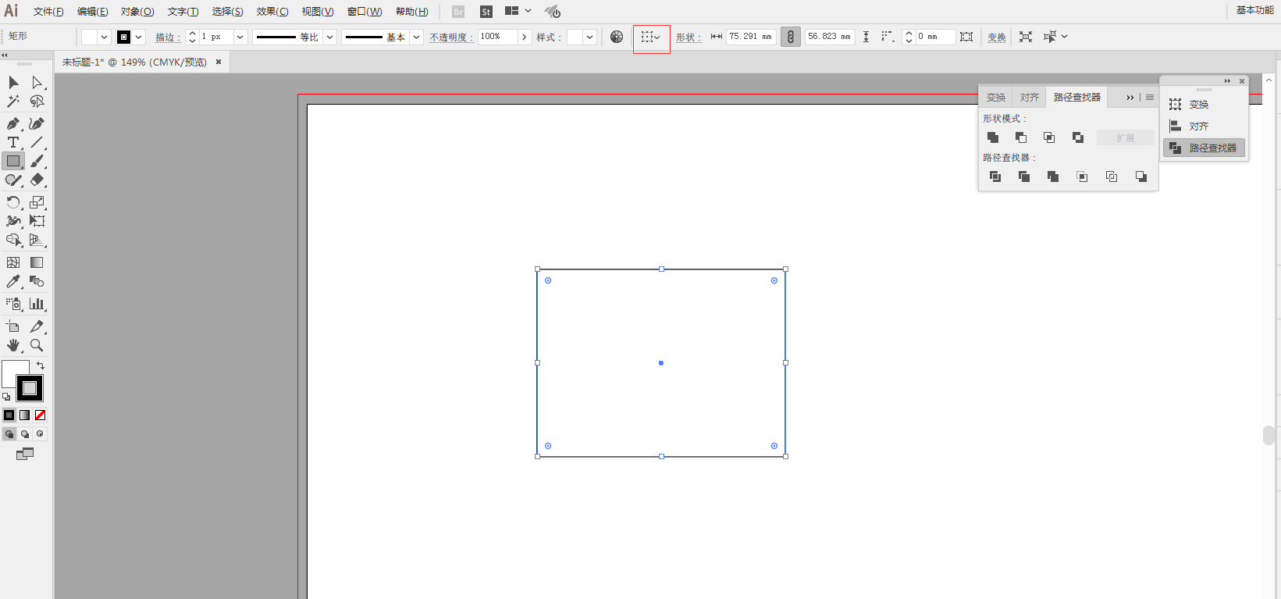Click the 描边 stroke link

coord(167,37)
